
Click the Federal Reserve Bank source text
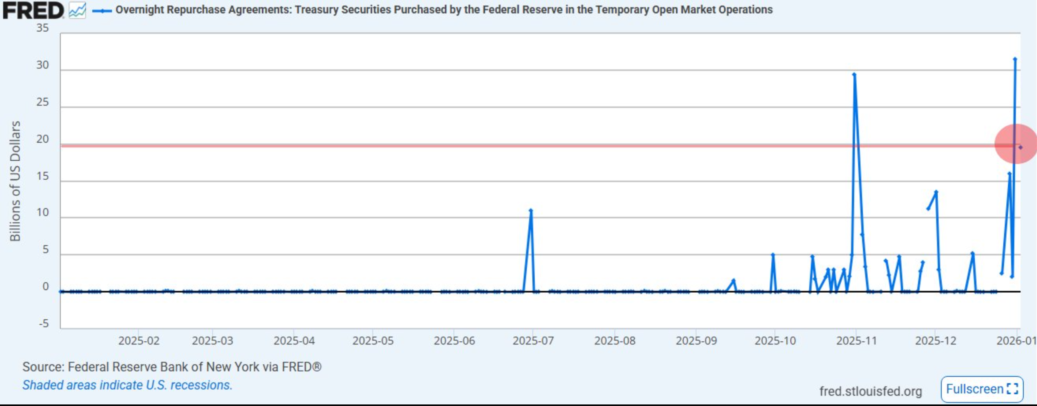172,367
